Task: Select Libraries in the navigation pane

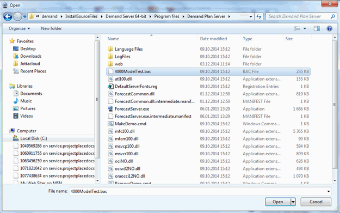Action: point(24,86)
